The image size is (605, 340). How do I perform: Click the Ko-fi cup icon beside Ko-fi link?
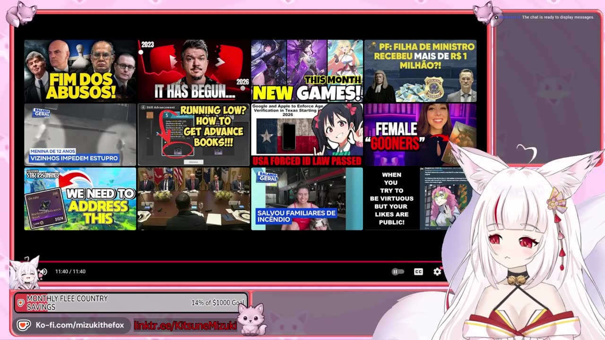click(24, 325)
